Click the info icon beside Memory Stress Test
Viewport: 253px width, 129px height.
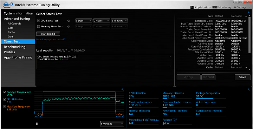click(x=69, y=27)
